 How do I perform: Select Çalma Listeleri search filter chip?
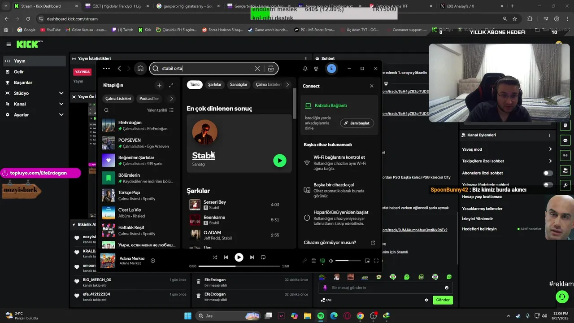[x=268, y=84]
